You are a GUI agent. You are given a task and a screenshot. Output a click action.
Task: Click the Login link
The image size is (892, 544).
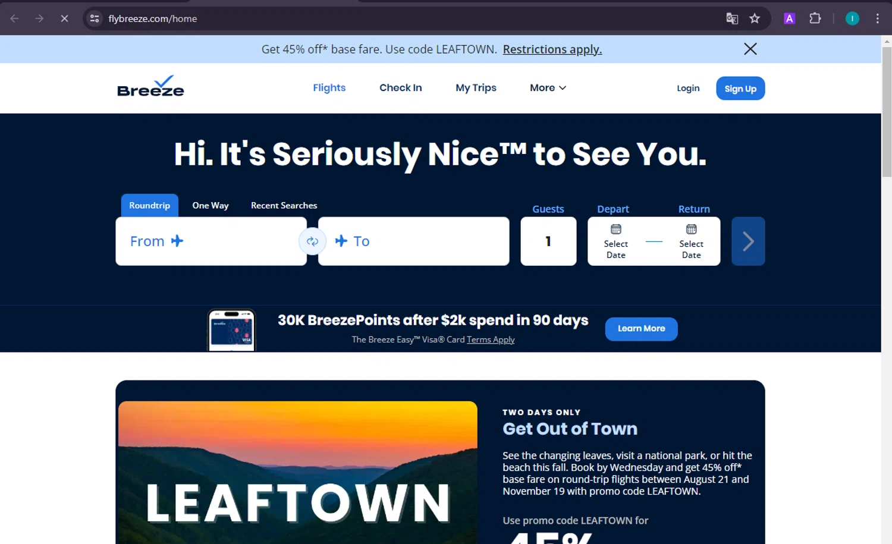pyautogui.click(x=688, y=88)
